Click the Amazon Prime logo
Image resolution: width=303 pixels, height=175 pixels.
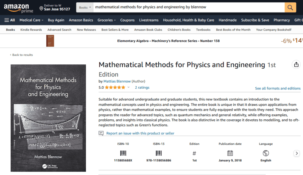[18, 8]
